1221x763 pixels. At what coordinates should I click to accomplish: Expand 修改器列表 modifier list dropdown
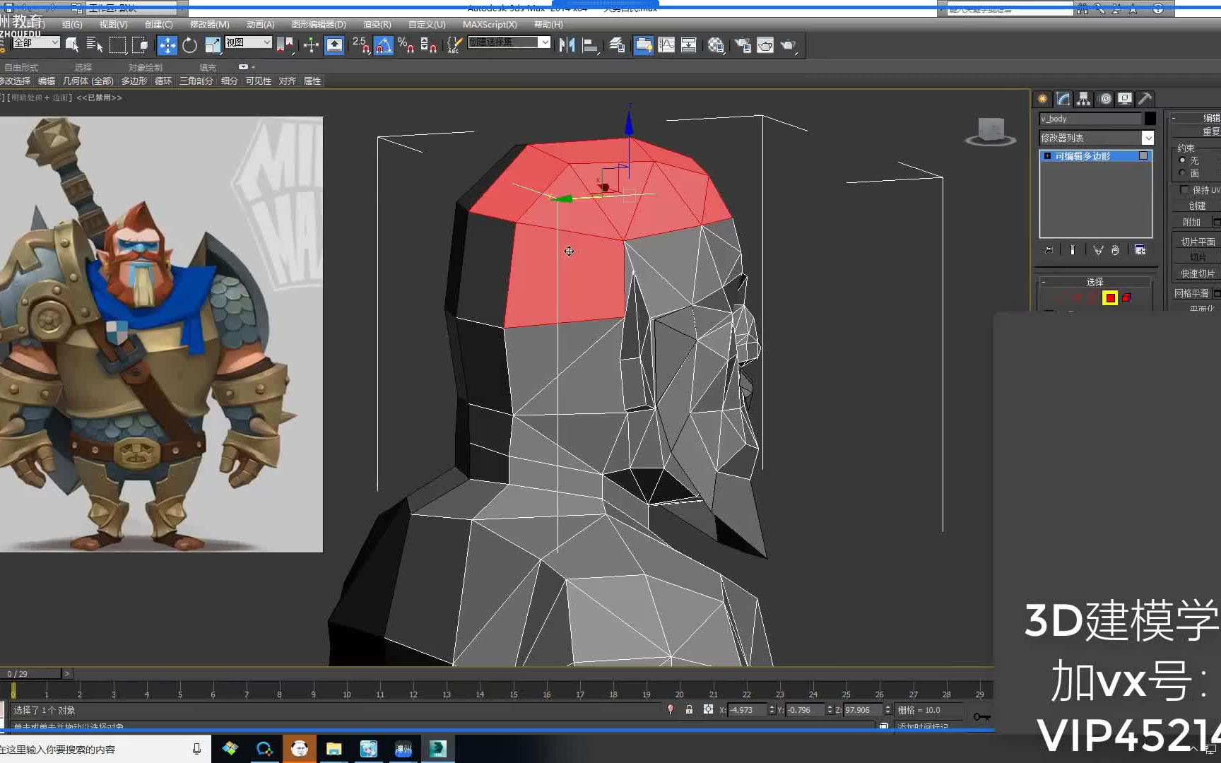(x=1097, y=138)
